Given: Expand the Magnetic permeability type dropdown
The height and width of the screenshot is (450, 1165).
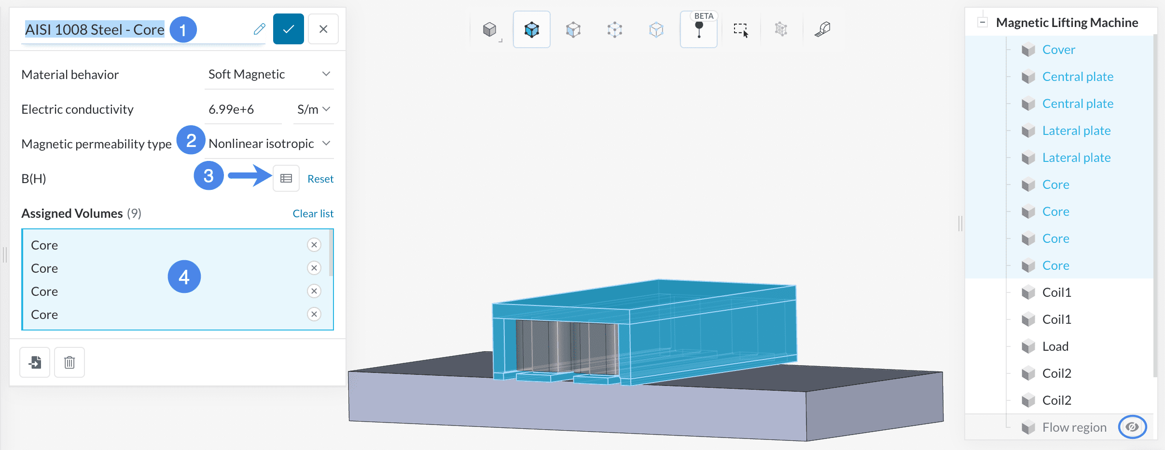Looking at the screenshot, I should click(269, 144).
